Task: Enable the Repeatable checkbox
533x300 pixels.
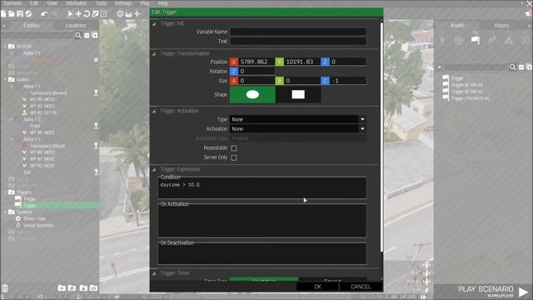Action: pyautogui.click(x=234, y=148)
